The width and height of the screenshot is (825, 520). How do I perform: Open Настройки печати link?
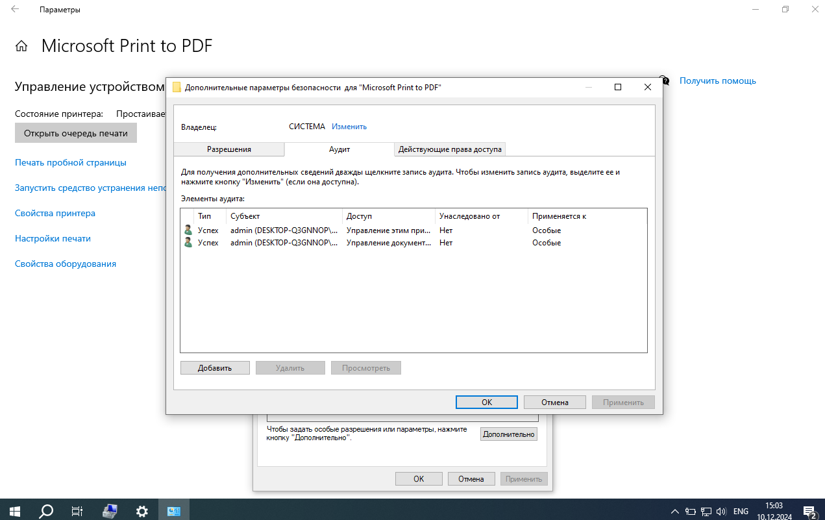click(53, 238)
